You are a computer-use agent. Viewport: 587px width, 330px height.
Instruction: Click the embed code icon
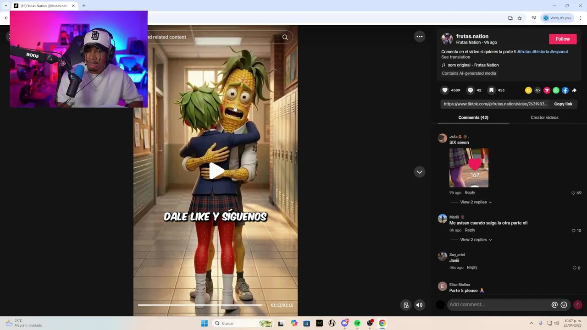[x=537, y=90]
